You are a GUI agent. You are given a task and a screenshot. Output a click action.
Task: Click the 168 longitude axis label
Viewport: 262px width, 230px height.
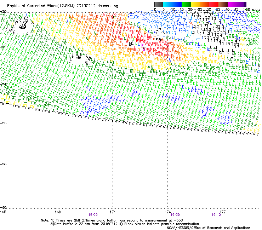coord(58,212)
